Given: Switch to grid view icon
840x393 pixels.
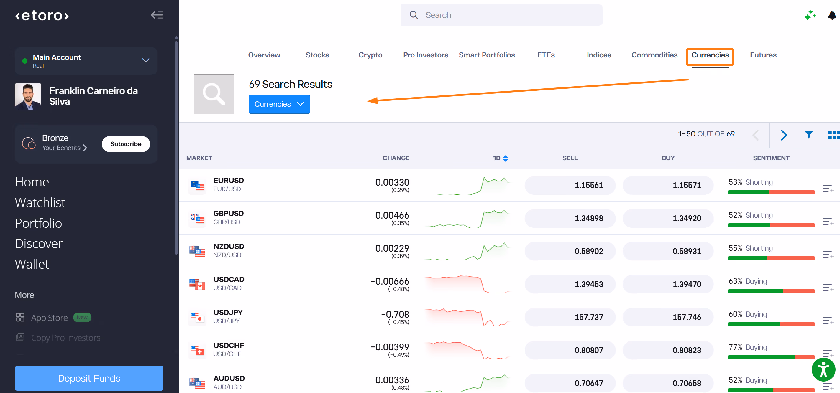Looking at the screenshot, I should [834, 135].
